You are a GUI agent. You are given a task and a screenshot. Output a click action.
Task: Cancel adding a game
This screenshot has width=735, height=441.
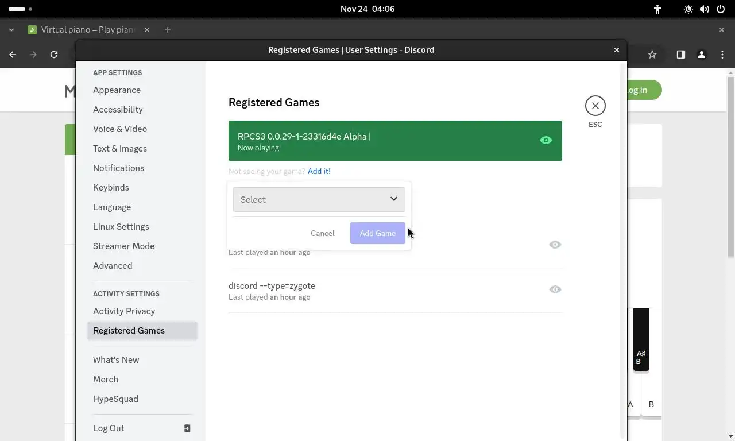pos(322,233)
